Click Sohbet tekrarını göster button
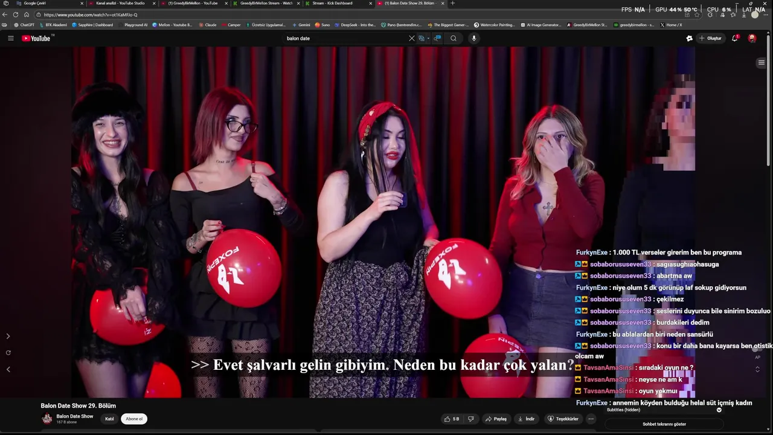Screen dimensions: 773x435 click(x=664, y=424)
